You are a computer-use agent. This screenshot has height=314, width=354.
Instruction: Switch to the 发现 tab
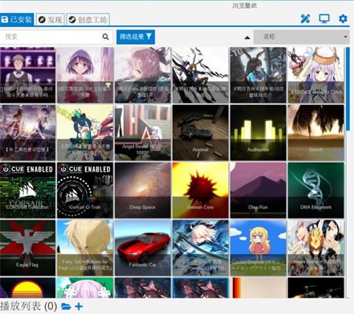(x=50, y=20)
